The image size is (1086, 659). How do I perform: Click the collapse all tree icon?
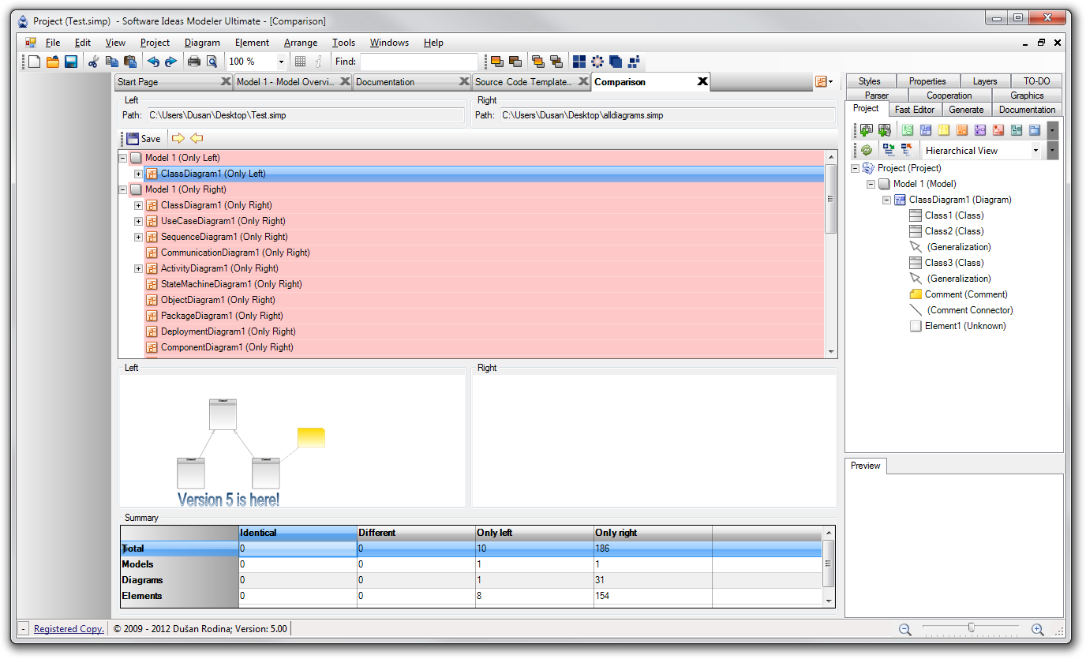point(906,150)
